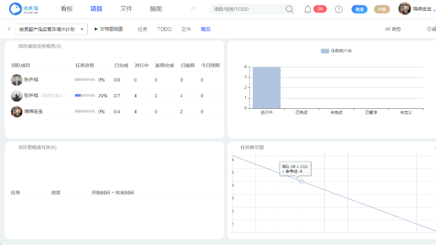Click the magnifying glass search icon
The image size is (436, 245).
pyautogui.click(x=290, y=9)
